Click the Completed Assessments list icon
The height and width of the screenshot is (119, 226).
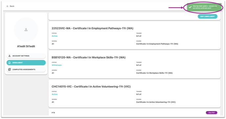(10, 69)
